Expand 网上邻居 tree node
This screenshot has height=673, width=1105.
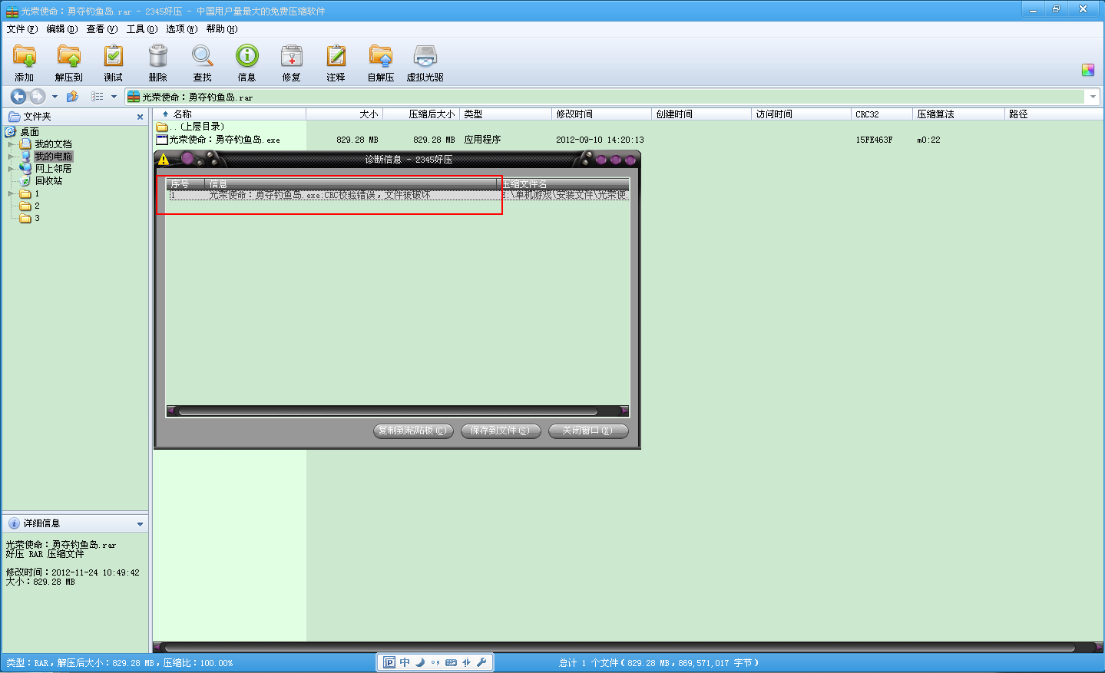click(11, 169)
